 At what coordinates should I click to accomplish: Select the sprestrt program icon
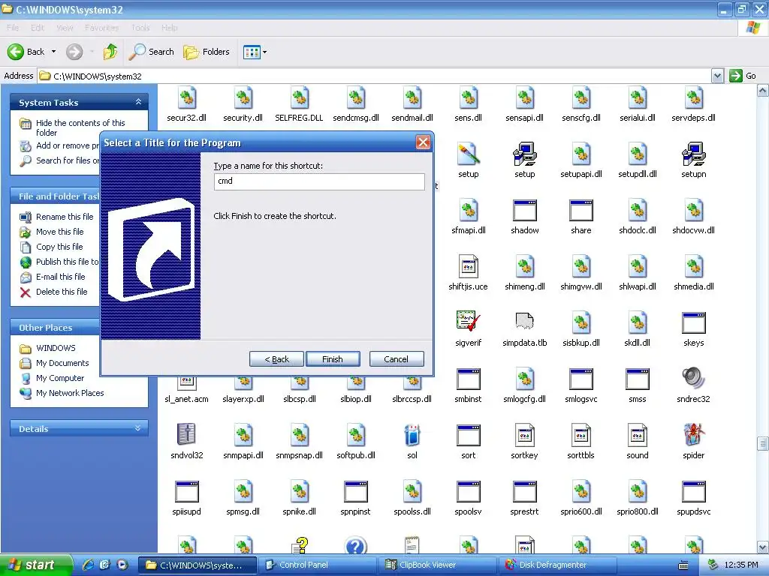pyautogui.click(x=524, y=491)
